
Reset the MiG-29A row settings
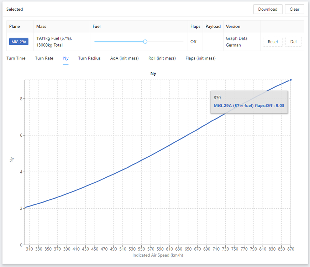click(x=273, y=42)
